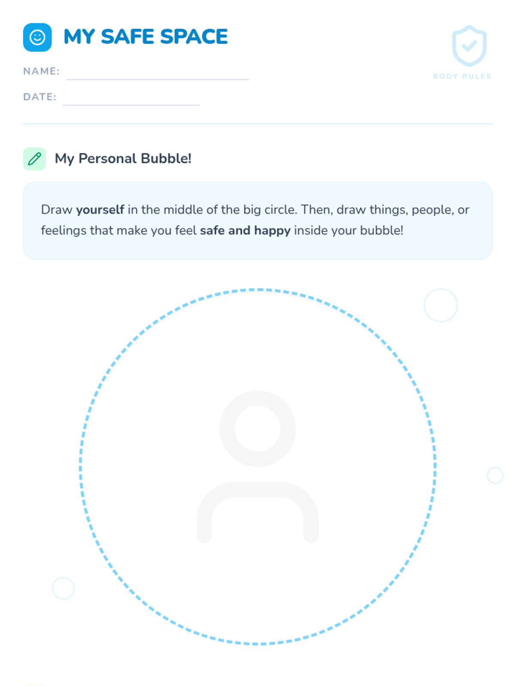515x686 pixels.
Task: Click the green pencil icon
Action: [34, 159]
